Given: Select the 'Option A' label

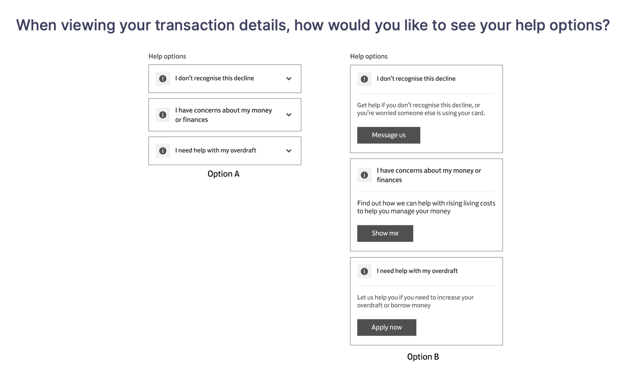Looking at the screenshot, I should click(223, 174).
